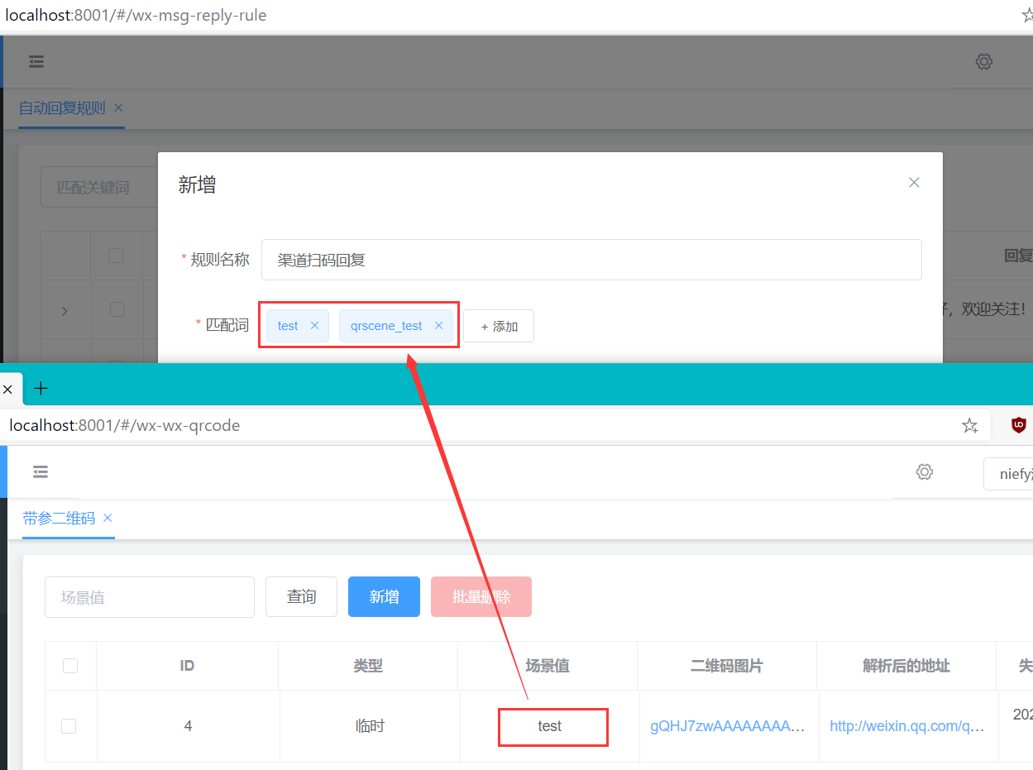This screenshot has height=770, width=1033.
Task: Open the gQHJ7zwAAAAAAAA ticket link
Action: (x=728, y=726)
